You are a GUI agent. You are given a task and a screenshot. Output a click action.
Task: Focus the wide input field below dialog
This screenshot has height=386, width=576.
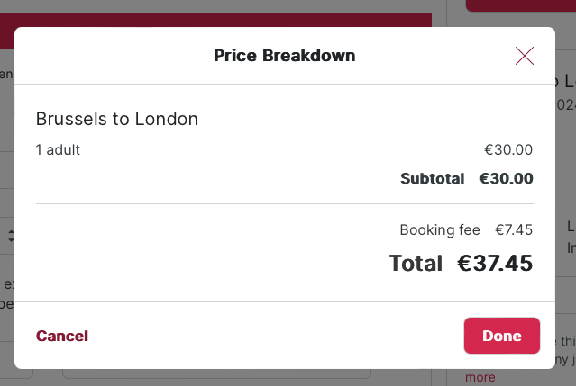point(216,373)
